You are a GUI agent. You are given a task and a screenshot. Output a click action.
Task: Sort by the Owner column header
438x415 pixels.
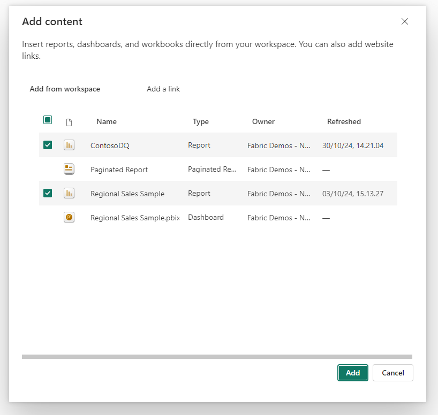pos(263,121)
